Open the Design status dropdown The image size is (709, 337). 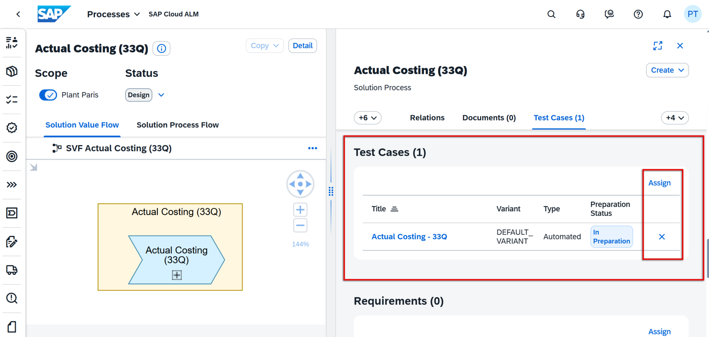click(x=161, y=95)
